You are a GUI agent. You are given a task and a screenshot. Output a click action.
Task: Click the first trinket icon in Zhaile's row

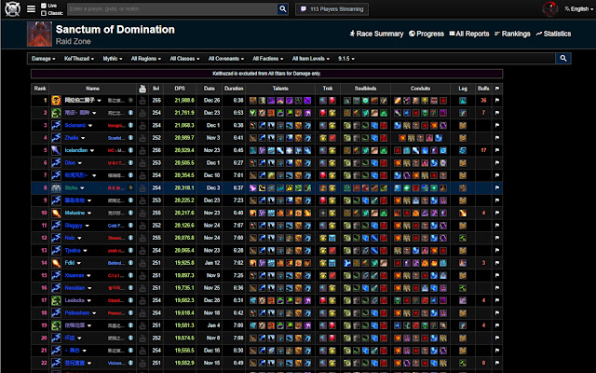click(x=323, y=138)
